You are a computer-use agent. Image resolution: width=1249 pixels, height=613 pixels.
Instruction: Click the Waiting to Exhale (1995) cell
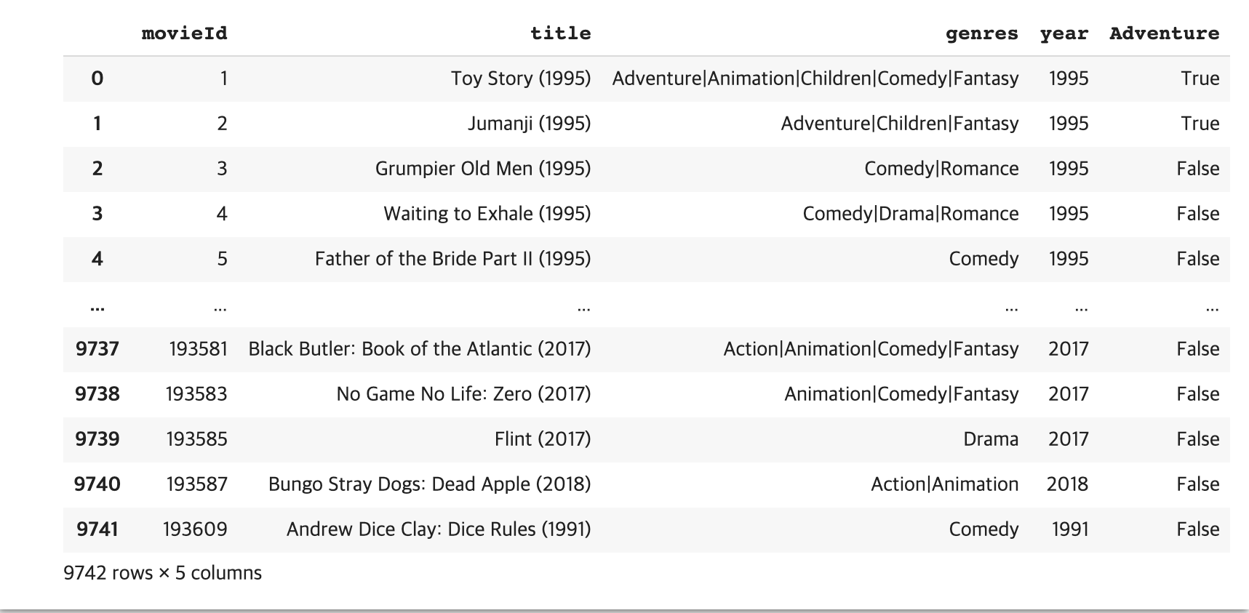487,214
